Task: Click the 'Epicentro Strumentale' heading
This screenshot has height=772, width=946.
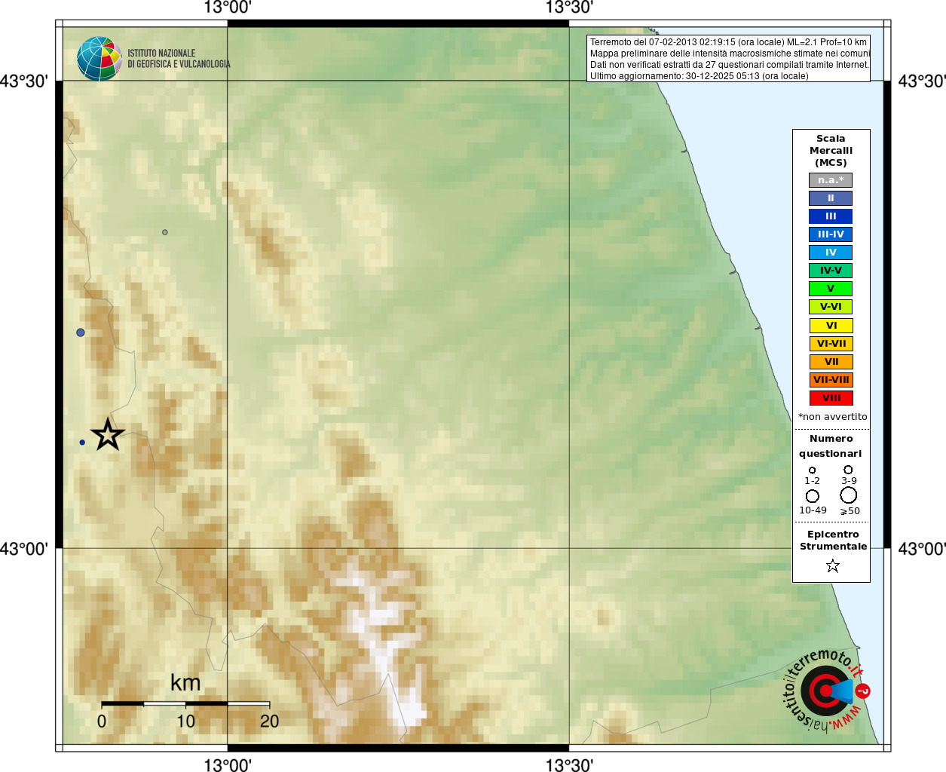Action: click(x=833, y=541)
